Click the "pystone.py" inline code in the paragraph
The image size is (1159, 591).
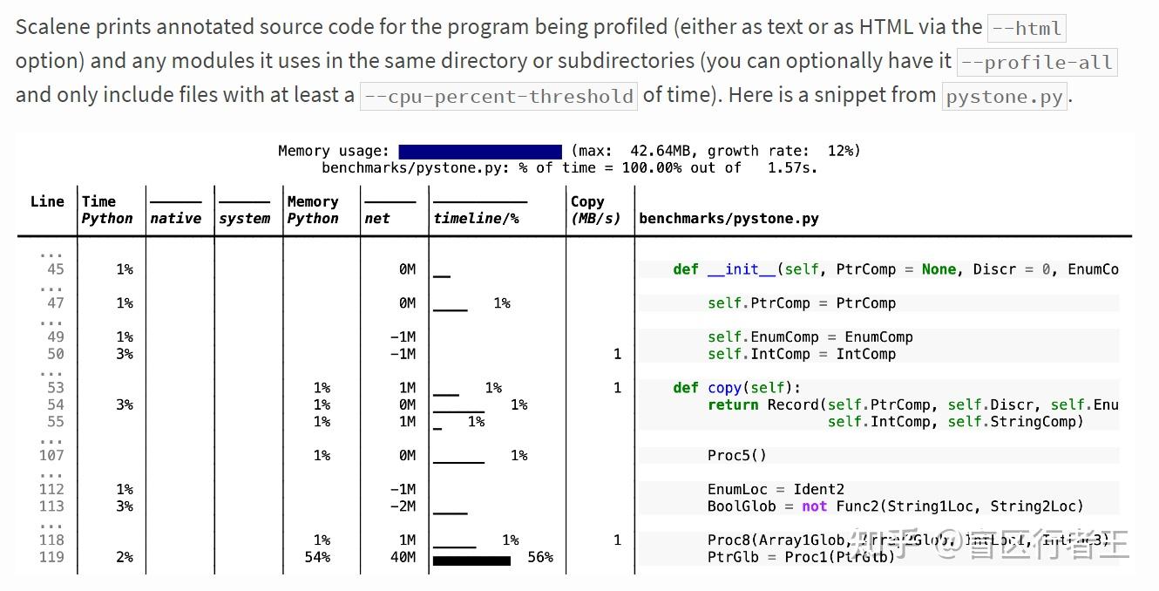point(1004,96)
